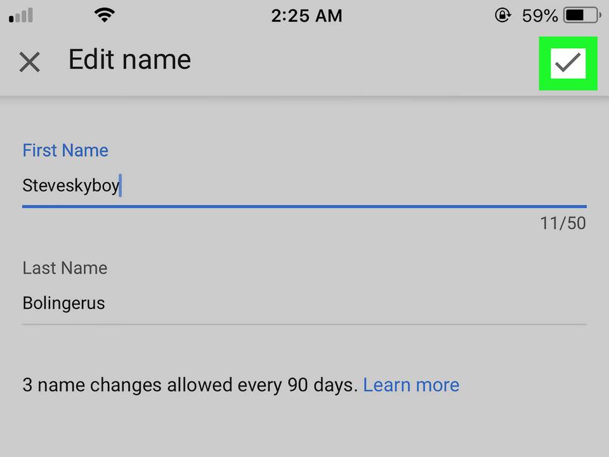Viewport: 609px width, 457px height.
Task: Tap the checkmark to save the name
Action: coord(568,63)
